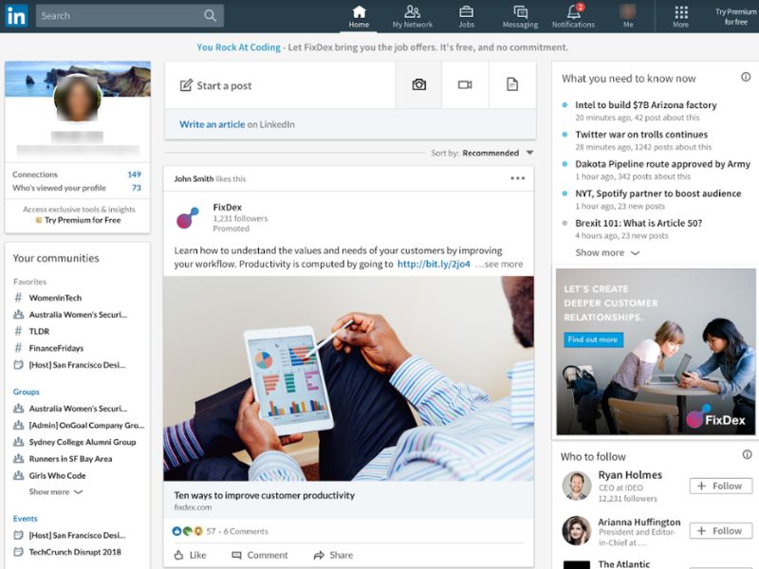Click the search magnifier icon

pos(209,15)
